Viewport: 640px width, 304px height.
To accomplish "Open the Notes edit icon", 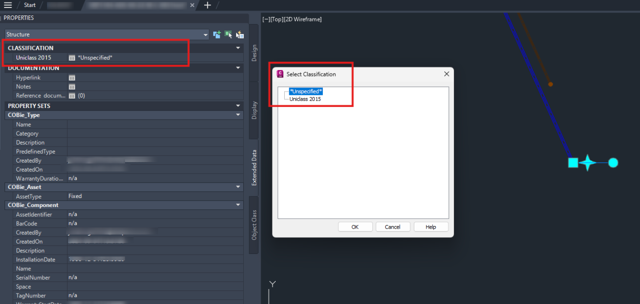I will 72,86.
